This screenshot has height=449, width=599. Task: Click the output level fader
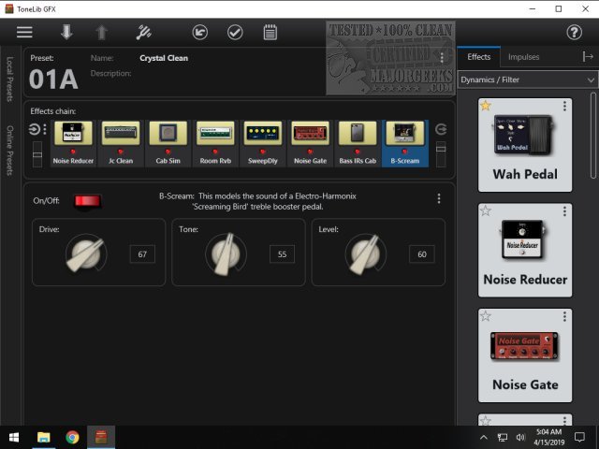click(441, 154)
